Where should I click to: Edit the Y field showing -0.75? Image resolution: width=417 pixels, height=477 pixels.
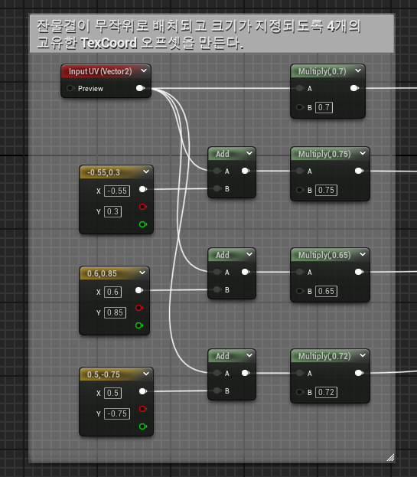117,413
